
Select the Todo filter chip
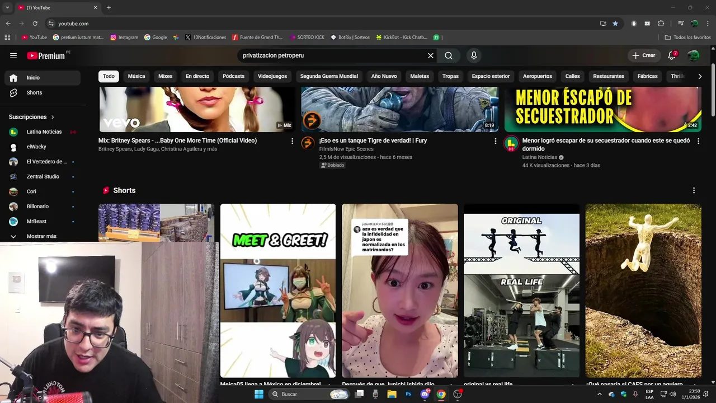click(x=109, y=76)
